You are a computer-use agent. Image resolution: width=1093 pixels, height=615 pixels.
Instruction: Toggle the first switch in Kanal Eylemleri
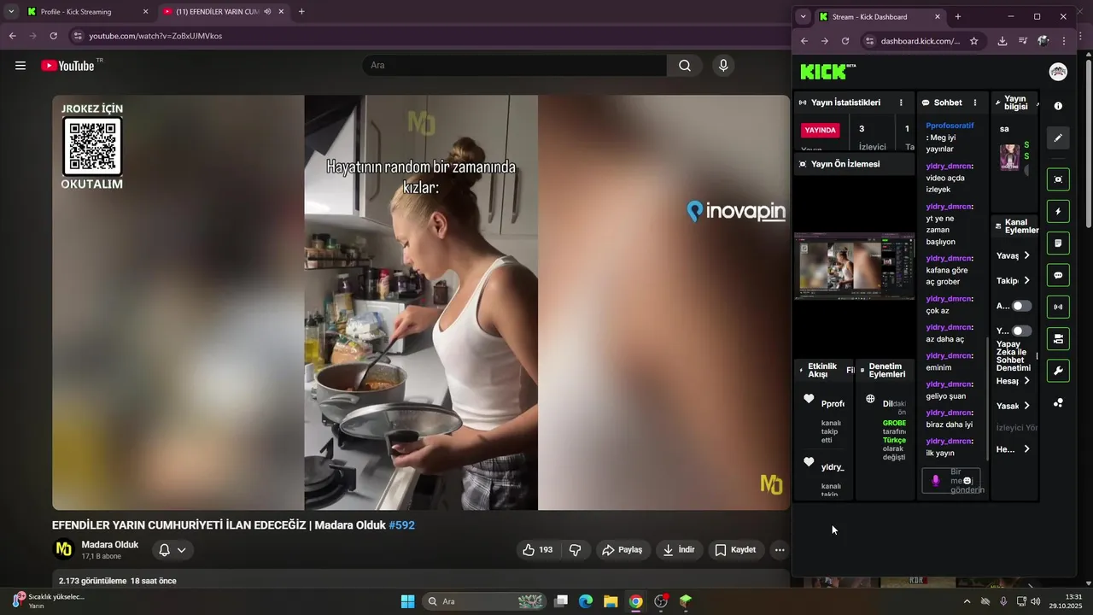(1021, 306)
